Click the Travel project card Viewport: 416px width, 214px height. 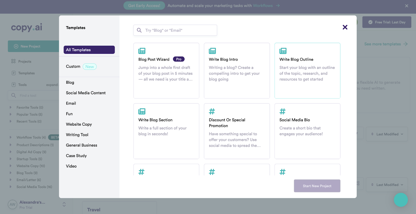(120, 208)
